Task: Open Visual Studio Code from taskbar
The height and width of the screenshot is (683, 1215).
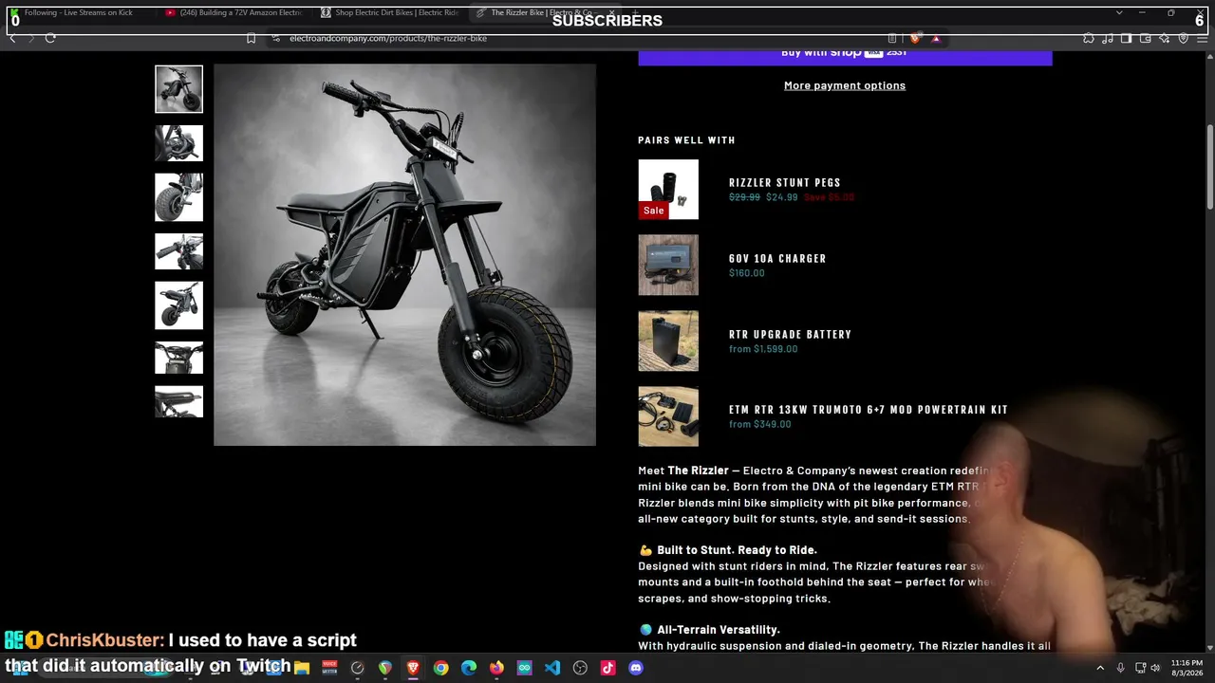Action: click(x=552, y=668)
